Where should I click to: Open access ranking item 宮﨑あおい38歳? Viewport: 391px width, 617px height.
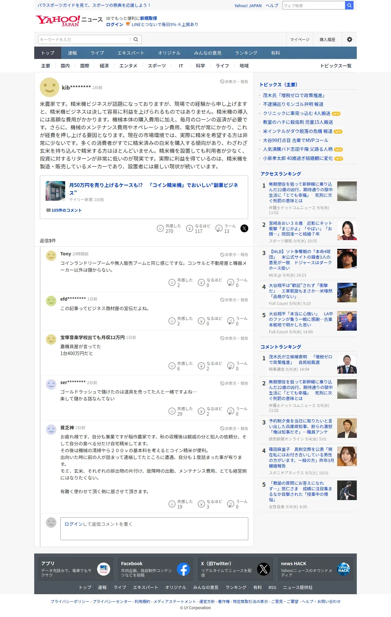pos(300,229)
